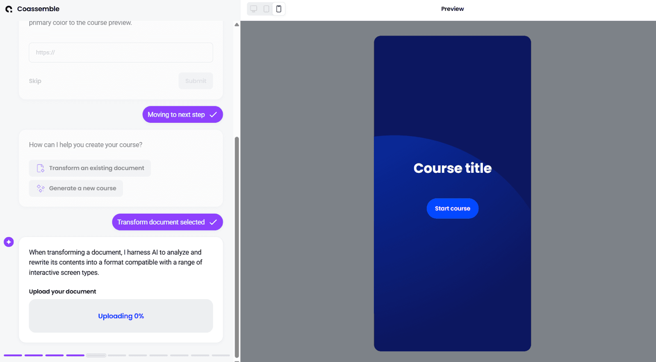Click the sparkles icon beside Generate a new course
656x362 pixels.
[x=41, y=188]
